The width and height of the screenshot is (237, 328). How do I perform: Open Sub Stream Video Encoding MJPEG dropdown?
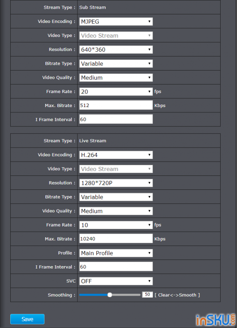pyautogui.click(x=116, y=22)
